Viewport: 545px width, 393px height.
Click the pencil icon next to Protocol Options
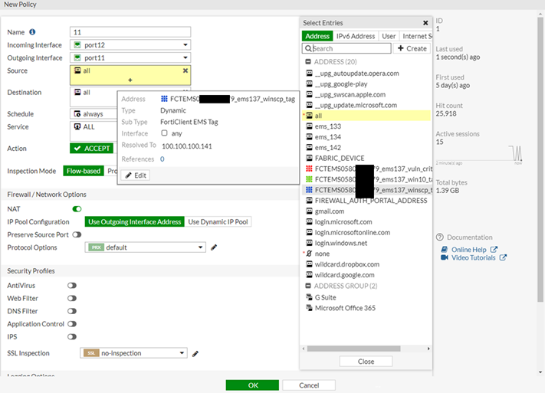pos(214,247)
